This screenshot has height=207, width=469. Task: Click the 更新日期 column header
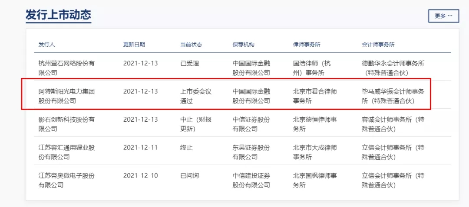134,45
